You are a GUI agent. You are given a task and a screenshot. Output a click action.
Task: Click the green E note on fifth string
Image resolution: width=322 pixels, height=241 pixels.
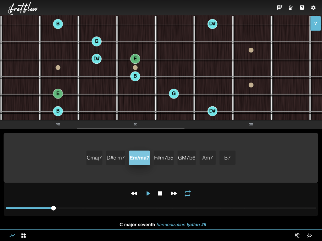tap(58, 94)
